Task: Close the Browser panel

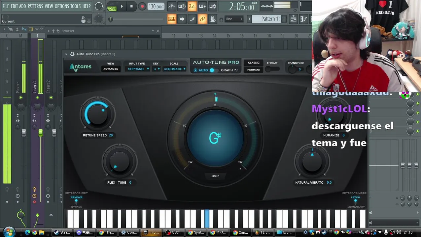Action: 158,31
